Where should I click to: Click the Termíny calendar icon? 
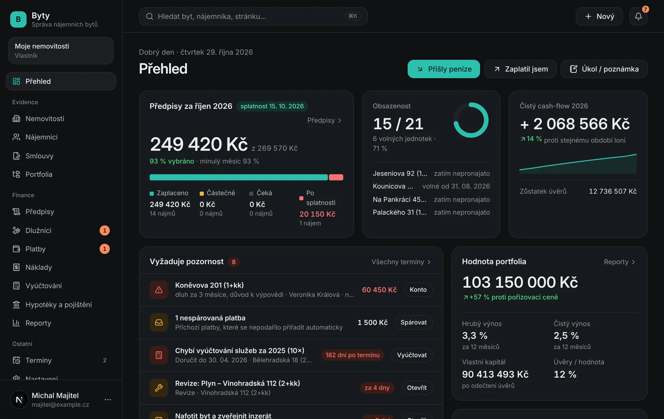(x=16, y=360)
